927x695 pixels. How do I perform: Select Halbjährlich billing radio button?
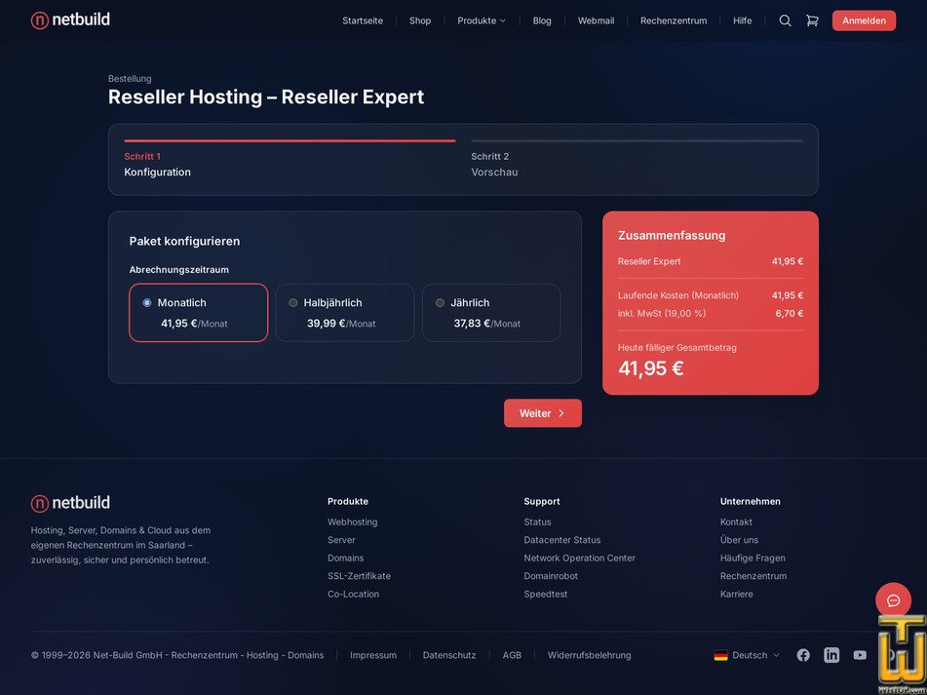(x=293, y=302)
